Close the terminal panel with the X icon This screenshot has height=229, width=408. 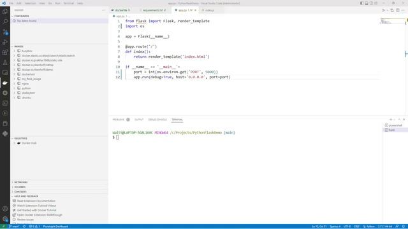point(404,120)
